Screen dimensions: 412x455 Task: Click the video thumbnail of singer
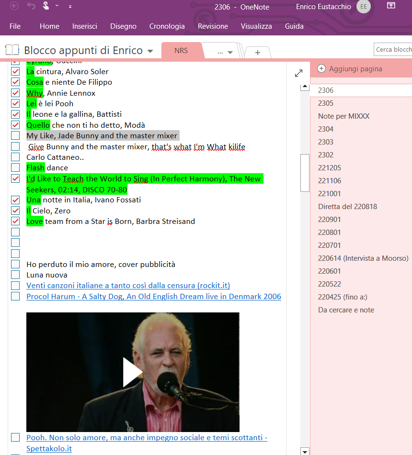[x=133, y=372]
